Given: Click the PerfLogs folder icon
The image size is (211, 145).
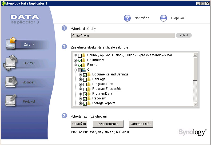Looking at the screenshot, I should [89, 79].
